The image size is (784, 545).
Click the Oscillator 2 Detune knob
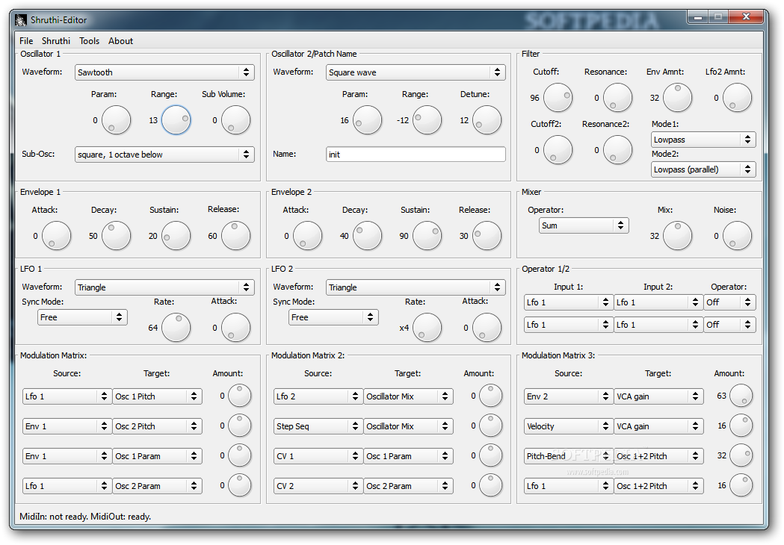coord(487,120)
